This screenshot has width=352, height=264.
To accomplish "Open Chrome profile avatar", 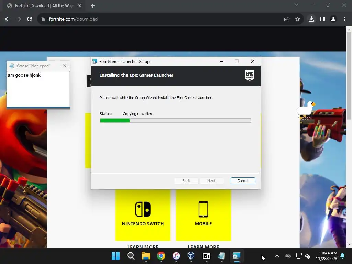I will click(333, 19).
